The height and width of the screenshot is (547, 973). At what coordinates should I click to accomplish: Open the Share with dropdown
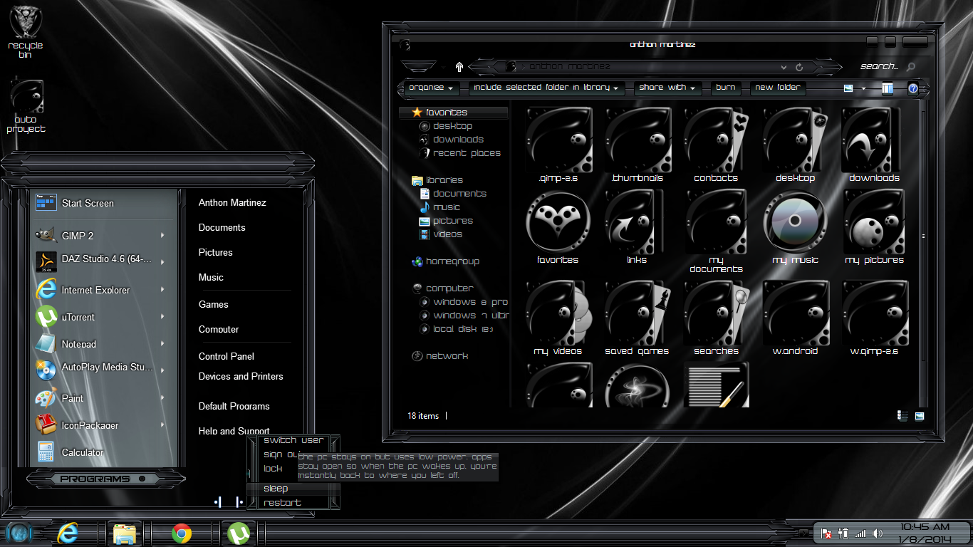pyautogui.click(x=667, y=88)
